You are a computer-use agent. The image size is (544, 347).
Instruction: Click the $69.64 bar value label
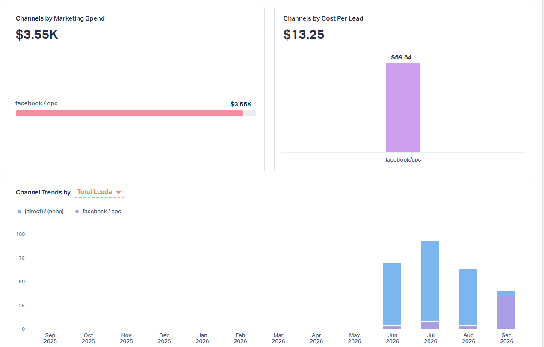tap(401, 57)
